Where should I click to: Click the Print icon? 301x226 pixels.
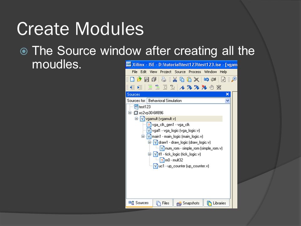[x=164, y=79]
